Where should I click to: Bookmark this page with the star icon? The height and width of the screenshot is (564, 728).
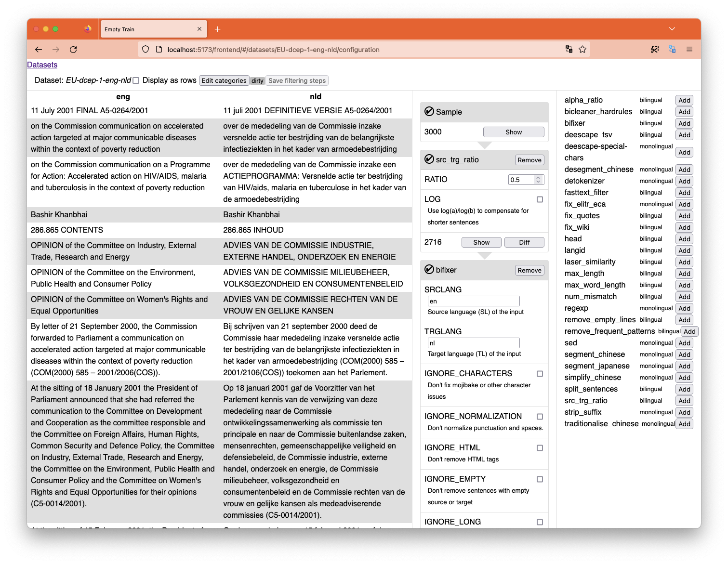pyautogui.click(x=582, y=49)
